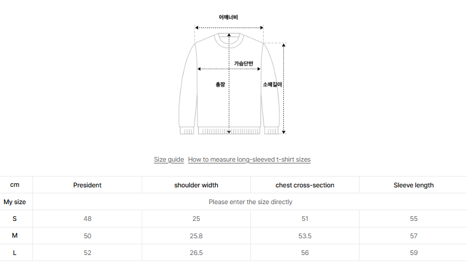Click the 'Please enter the size directly' field
This screenshot has width=467, height=264.
tap(250, 202)
